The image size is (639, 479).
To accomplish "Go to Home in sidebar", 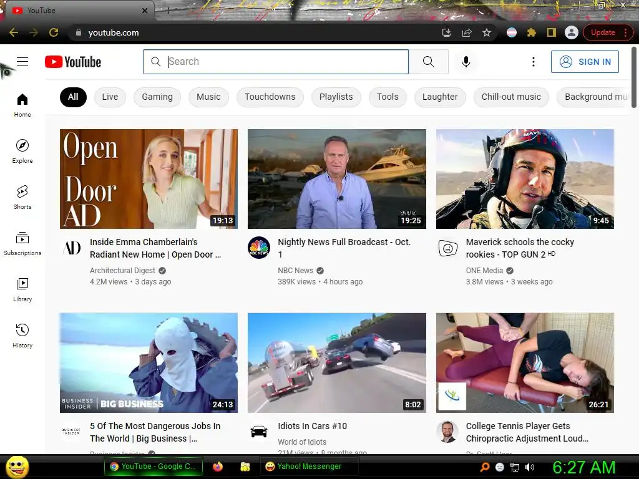I will 22,105.
